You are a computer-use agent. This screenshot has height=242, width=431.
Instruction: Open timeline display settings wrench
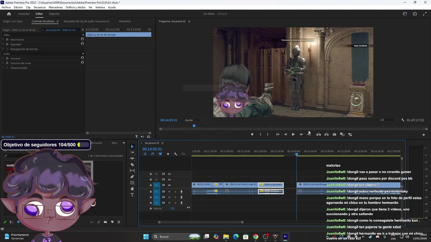click(x=175, y=154)
